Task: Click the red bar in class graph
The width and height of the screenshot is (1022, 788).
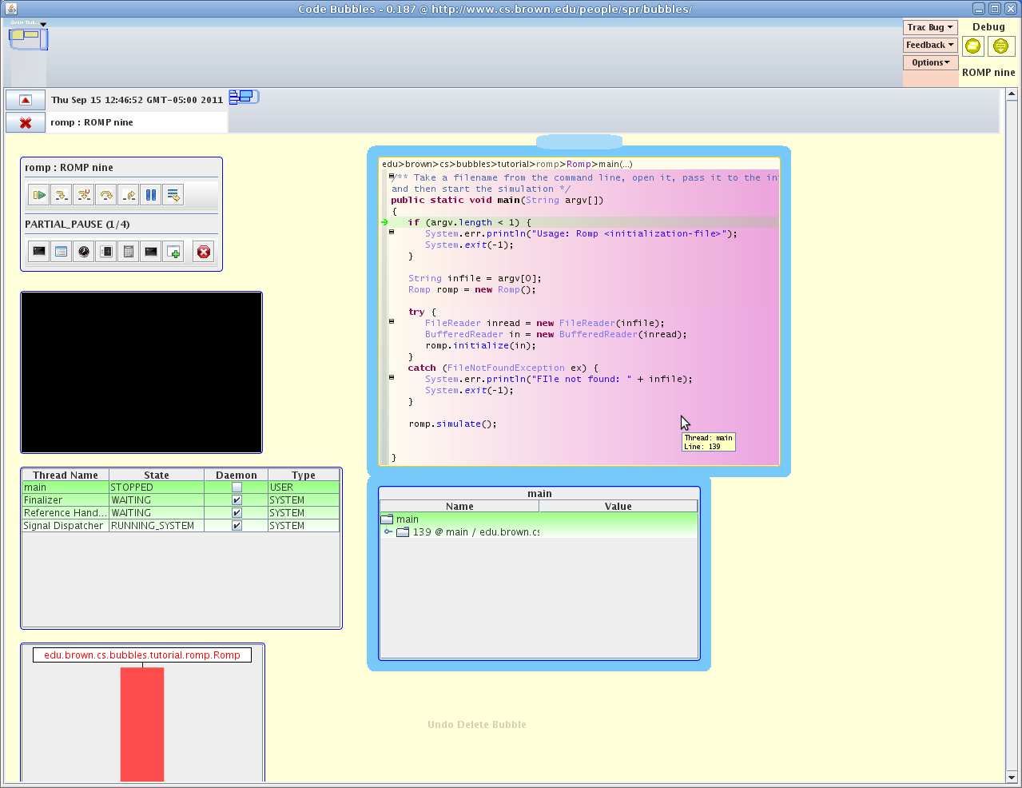Action: pos(142,724)
